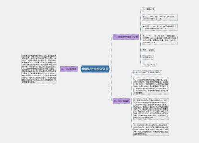Click the 公证员(签名) leaf node
Viewport: 199px width, 143px height.
pyautogui.click(x=148, y=58)
